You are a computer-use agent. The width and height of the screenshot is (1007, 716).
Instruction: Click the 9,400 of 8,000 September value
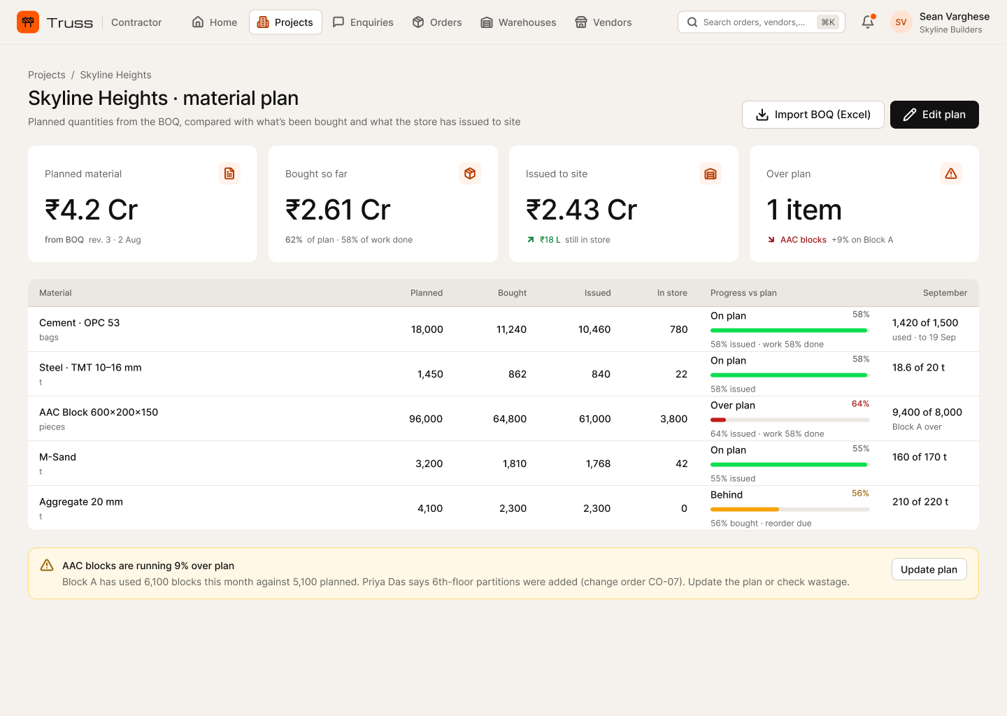(927, 412)
